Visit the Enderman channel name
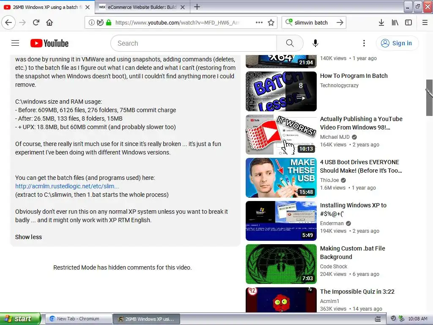The image size is (433, 325). coord(332,223)
